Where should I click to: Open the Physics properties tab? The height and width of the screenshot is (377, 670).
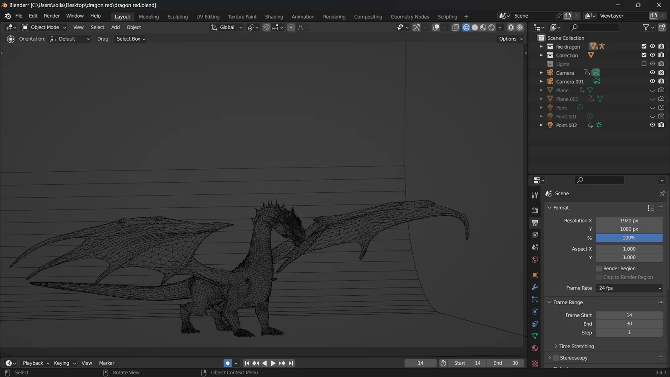(x=534, y=311)
